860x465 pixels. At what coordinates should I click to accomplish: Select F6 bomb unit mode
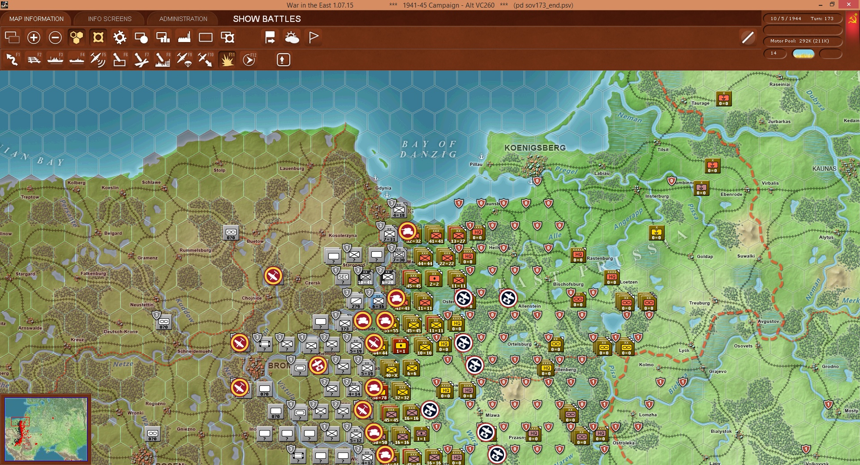[x=120, y=59]
